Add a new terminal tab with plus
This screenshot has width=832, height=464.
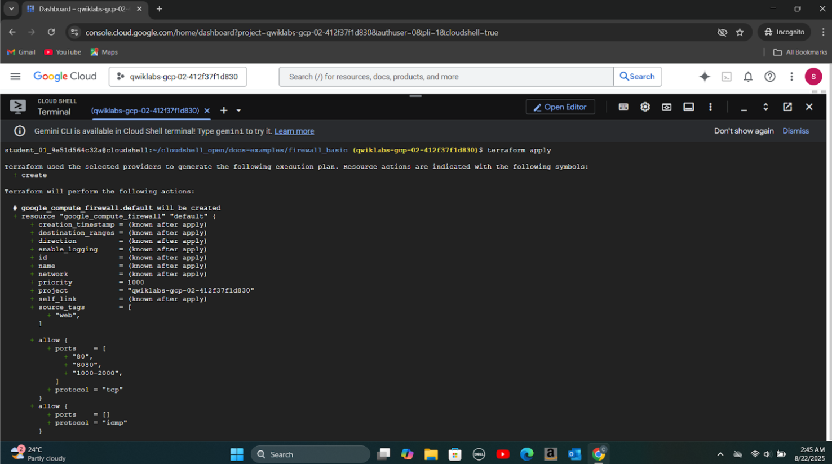224,111
